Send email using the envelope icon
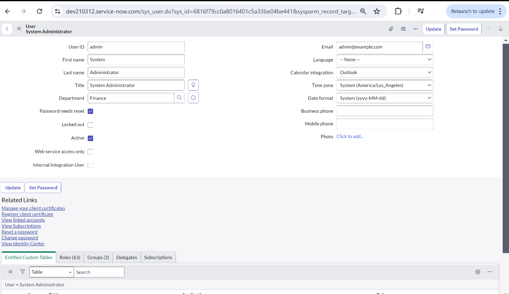 (x=428, y=47)
